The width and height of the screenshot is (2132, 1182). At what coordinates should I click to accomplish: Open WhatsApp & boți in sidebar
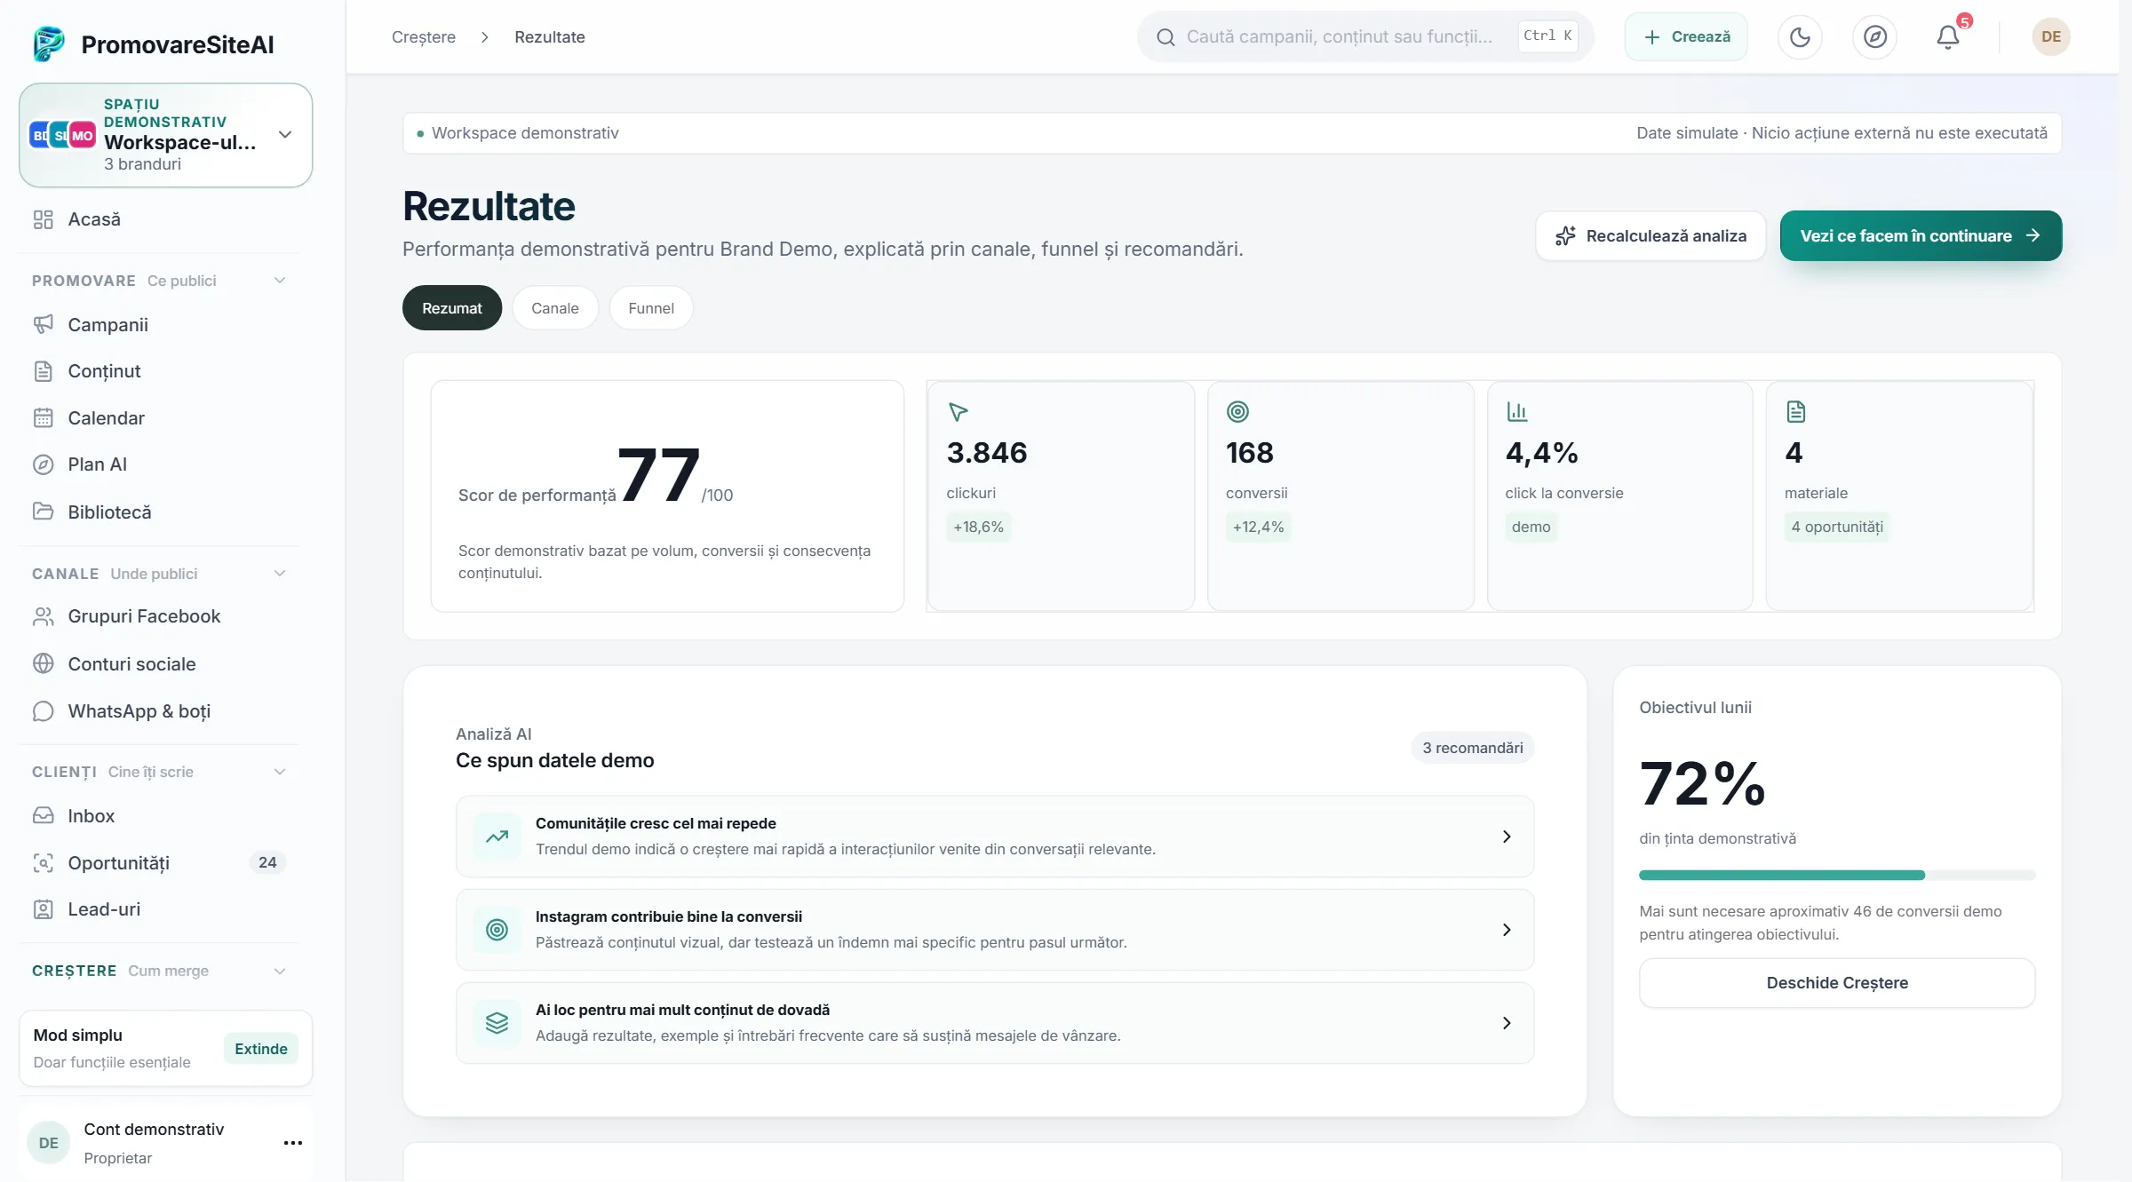(160, 710)
